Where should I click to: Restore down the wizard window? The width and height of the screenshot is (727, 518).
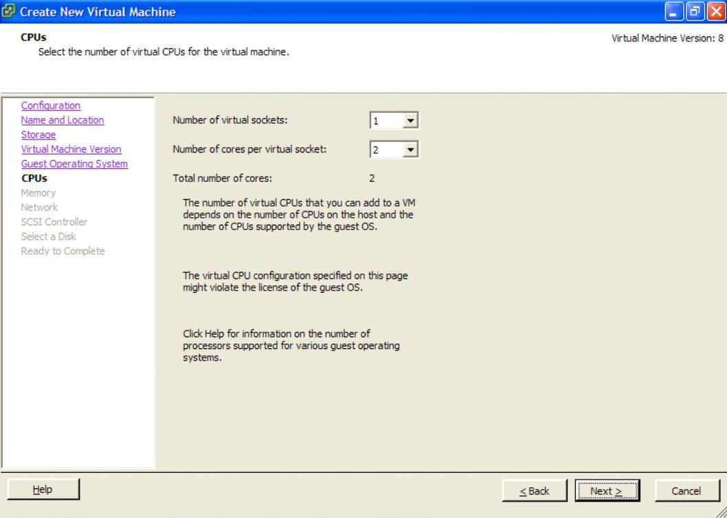[x=694, y=12]
